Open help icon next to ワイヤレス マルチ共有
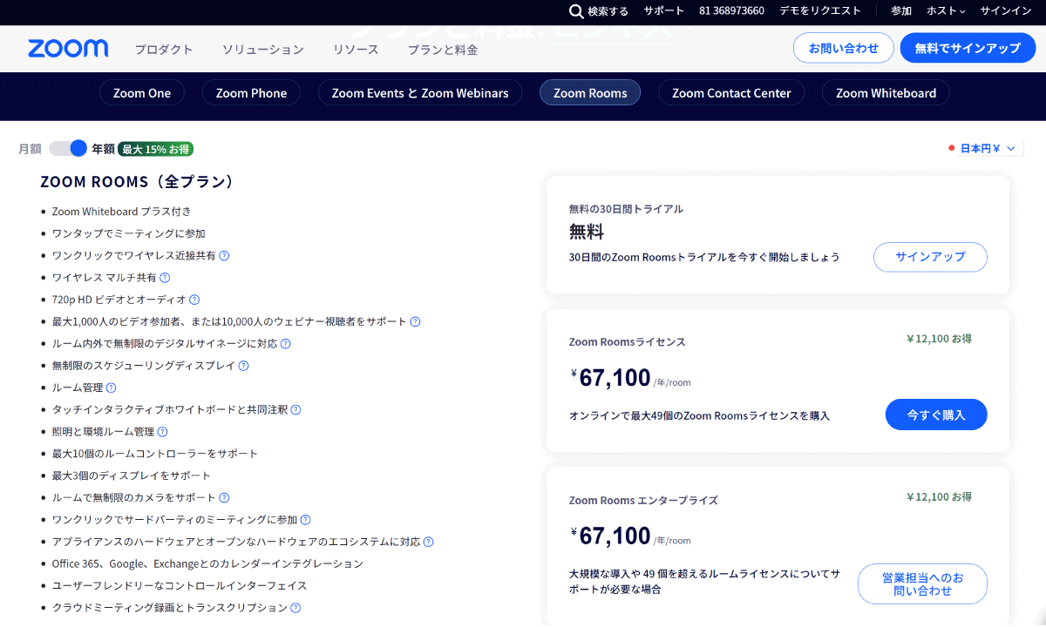The width and height of the screenshot is (1046, 627). point(165,278)
